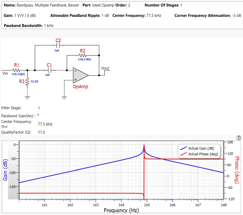Viewport: 243px width, 215px height.
Task: Click the Frequency (Hz) axis label
Action: coord(121,210)
